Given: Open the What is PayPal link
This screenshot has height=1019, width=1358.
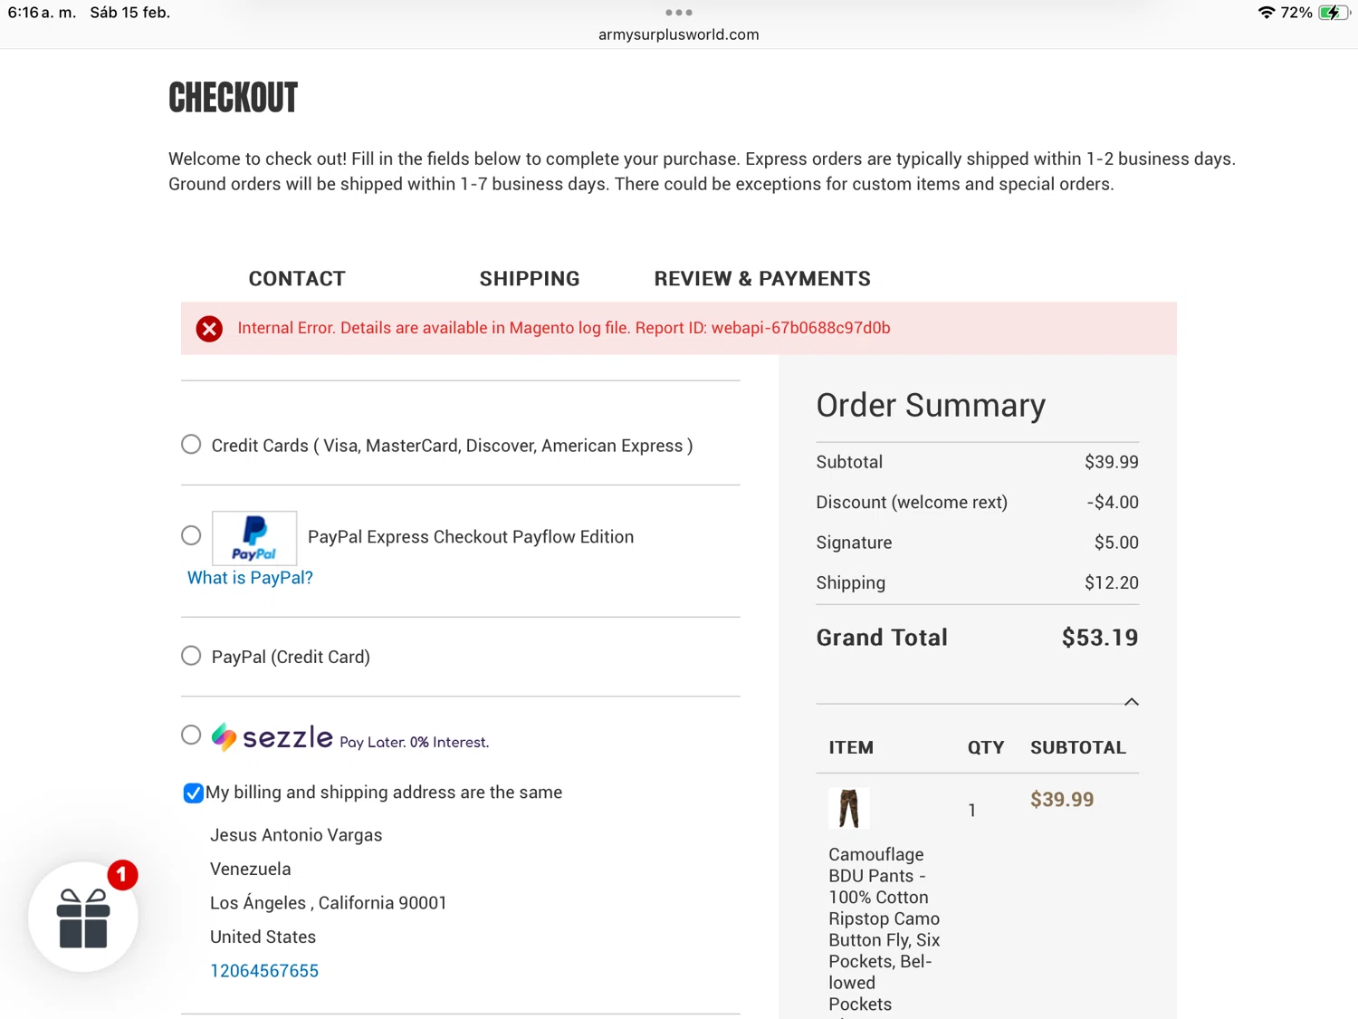Looking at the screenshot, I should click(x=250, y=578).
